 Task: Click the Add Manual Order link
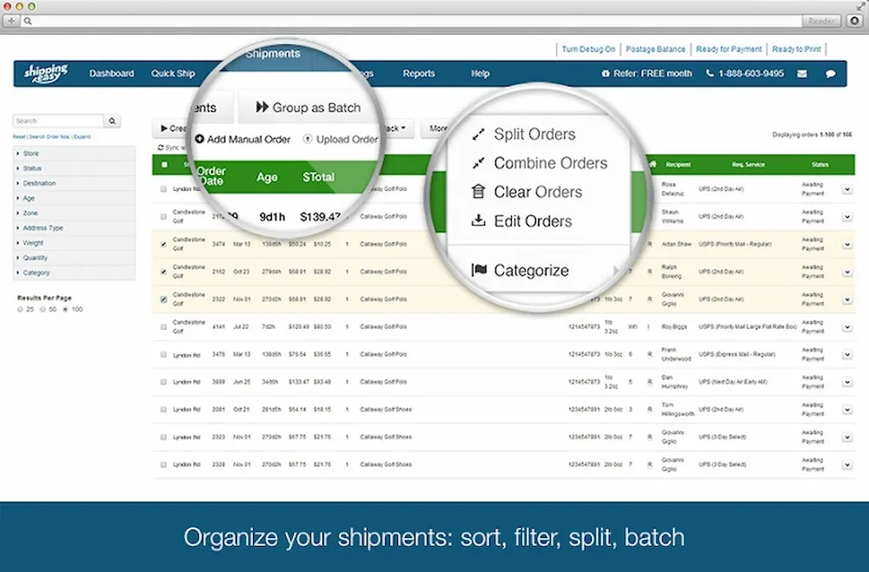[242, 140]
